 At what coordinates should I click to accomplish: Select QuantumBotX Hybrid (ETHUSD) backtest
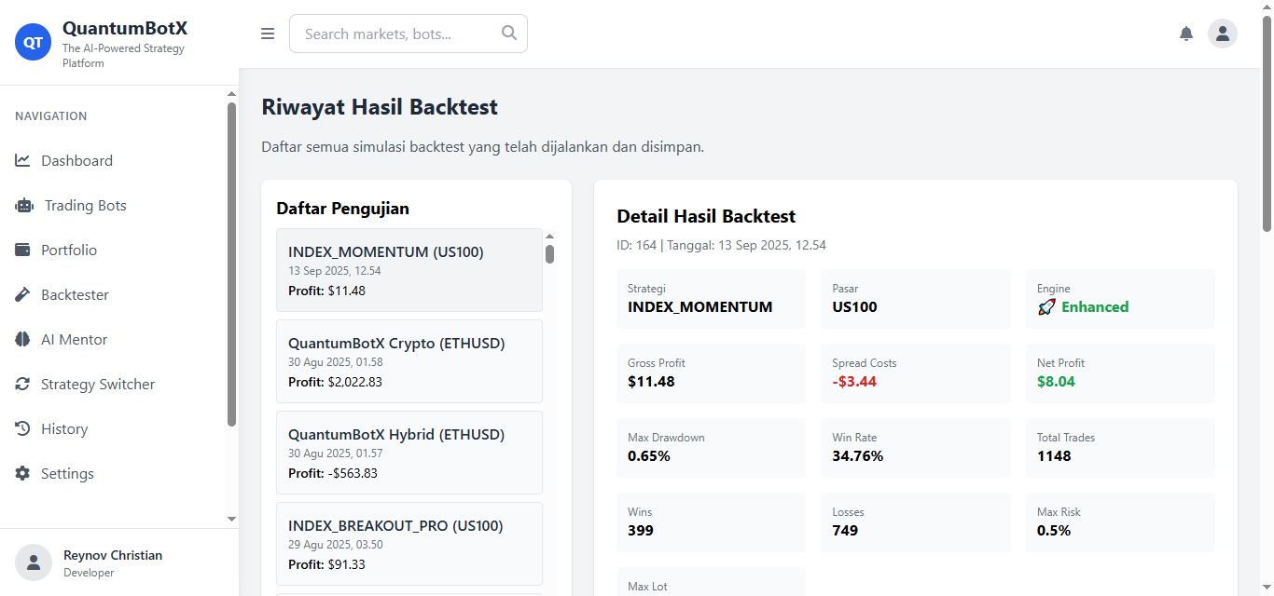409,453
